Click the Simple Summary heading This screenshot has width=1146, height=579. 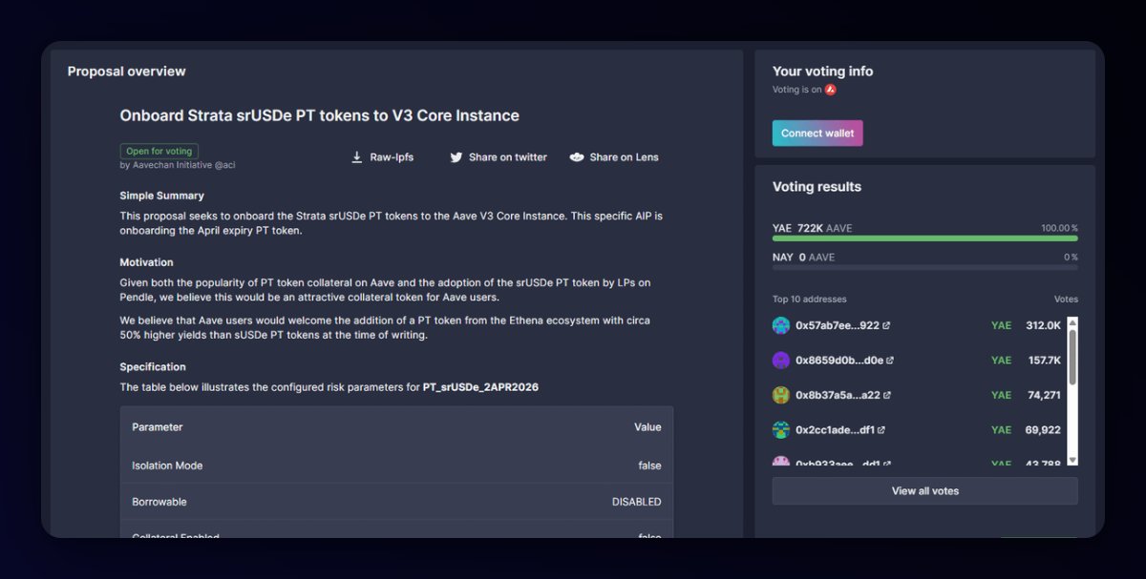[161, 196]
